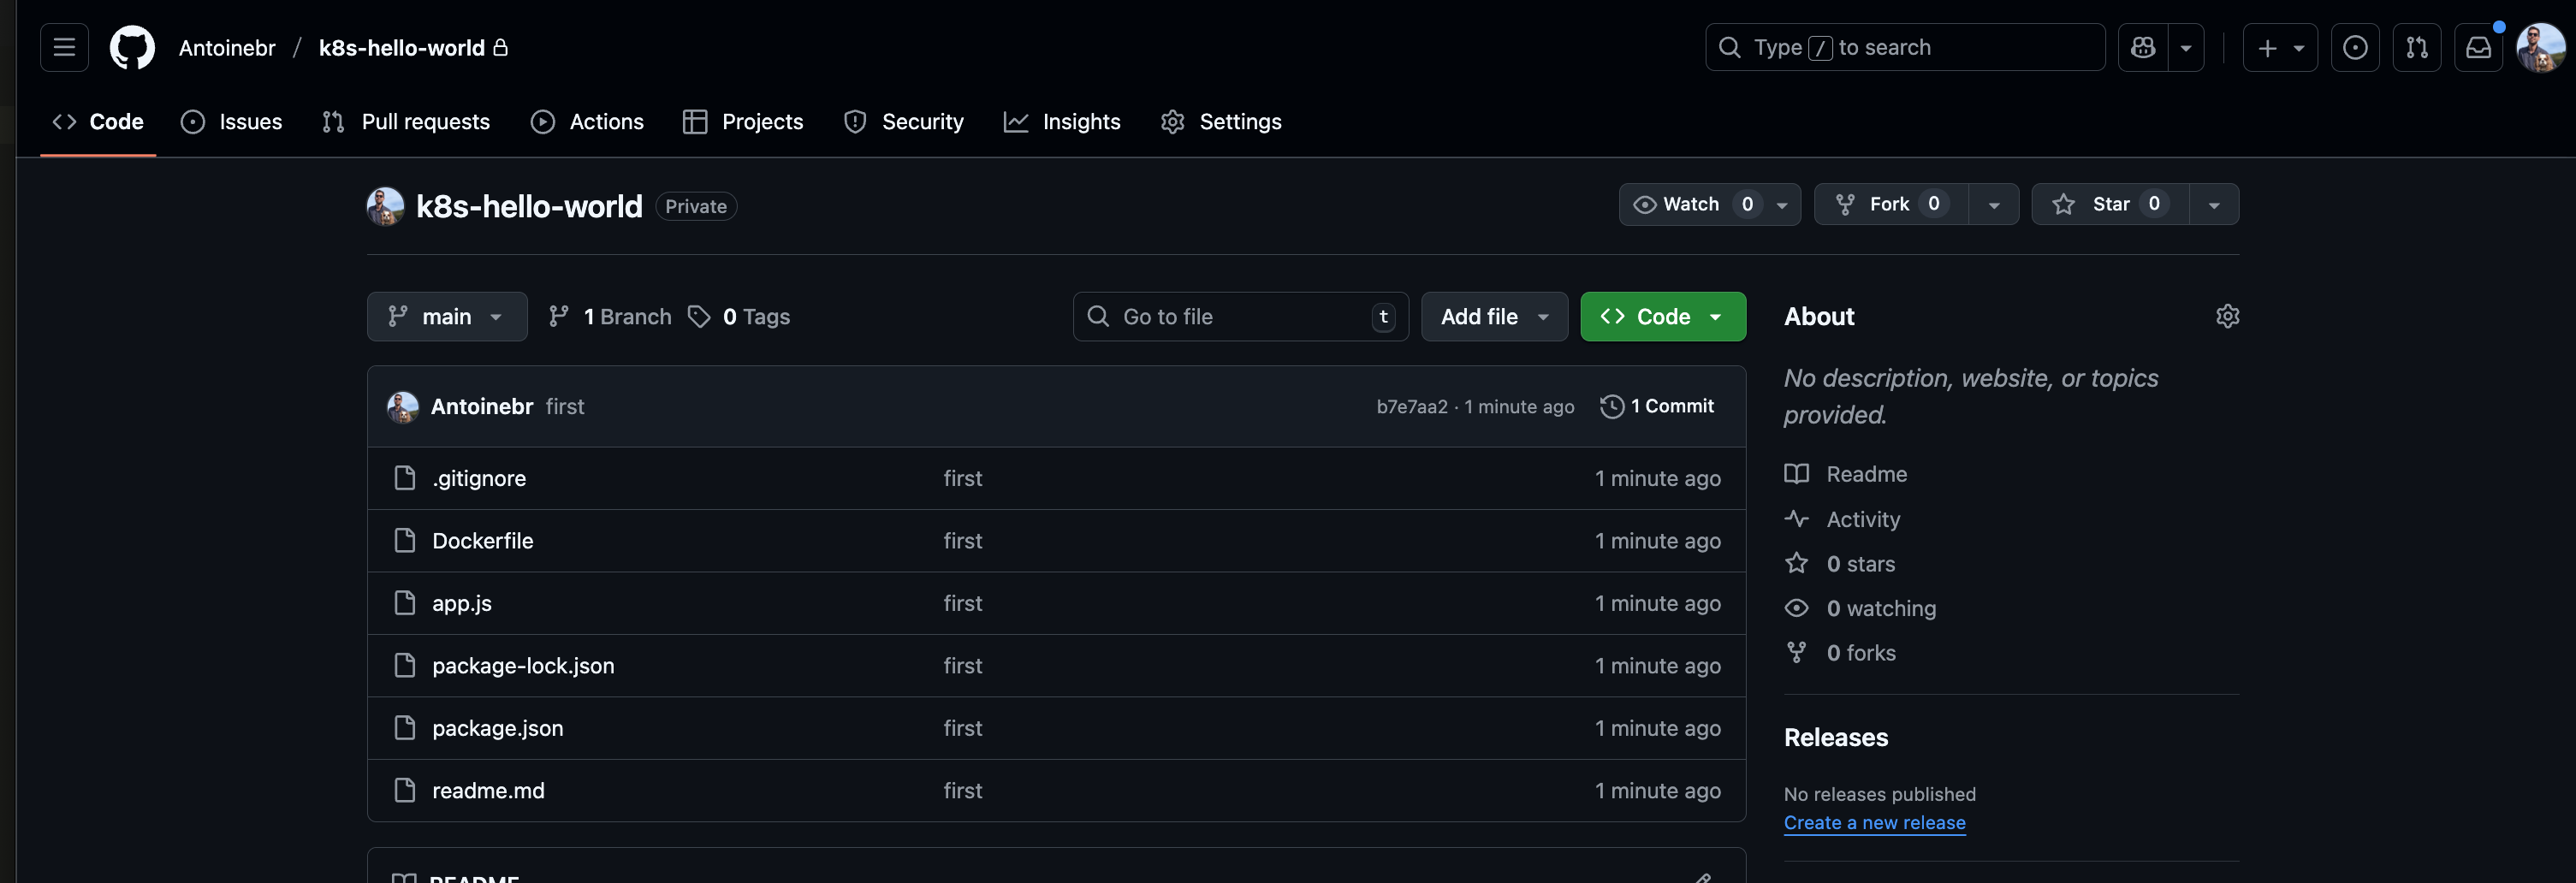2576x883 pixels.
Task: Open commit history via 1 Commit
Action: click(x=1657, y=406)
